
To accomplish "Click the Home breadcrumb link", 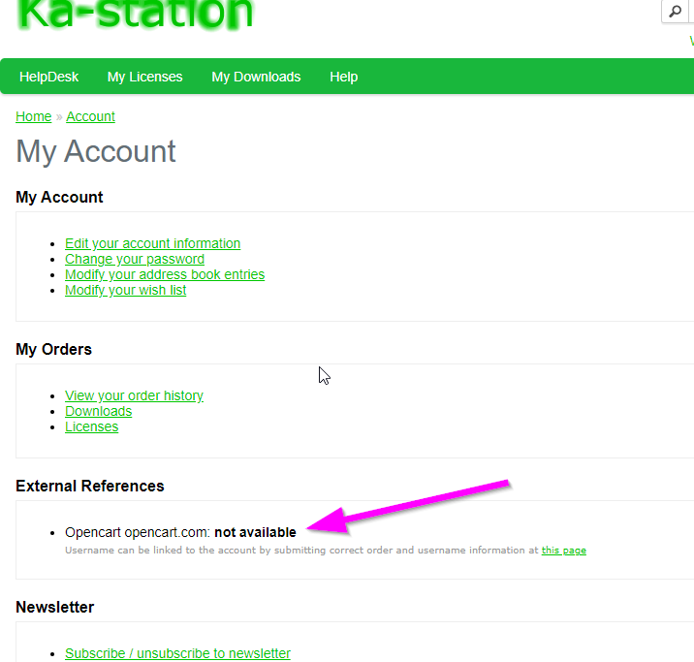I will point(33,116).
